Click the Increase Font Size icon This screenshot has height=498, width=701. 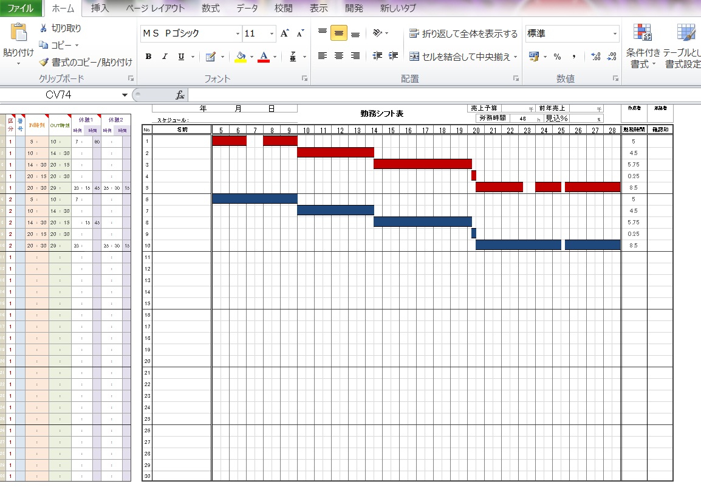pyautogui.click(x=283, y=33)
